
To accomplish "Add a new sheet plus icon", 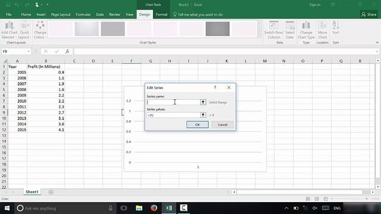I will pyautogui.click(x=51, y=192).
